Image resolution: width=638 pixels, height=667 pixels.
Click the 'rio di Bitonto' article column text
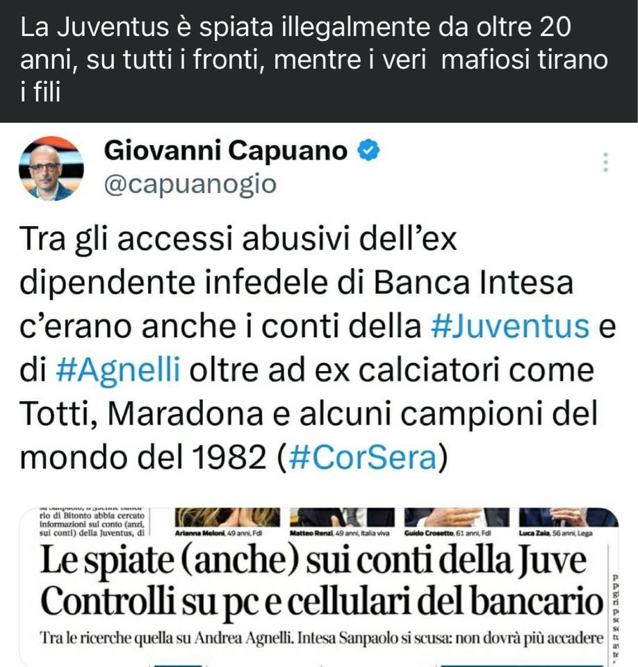click(92, 522)
